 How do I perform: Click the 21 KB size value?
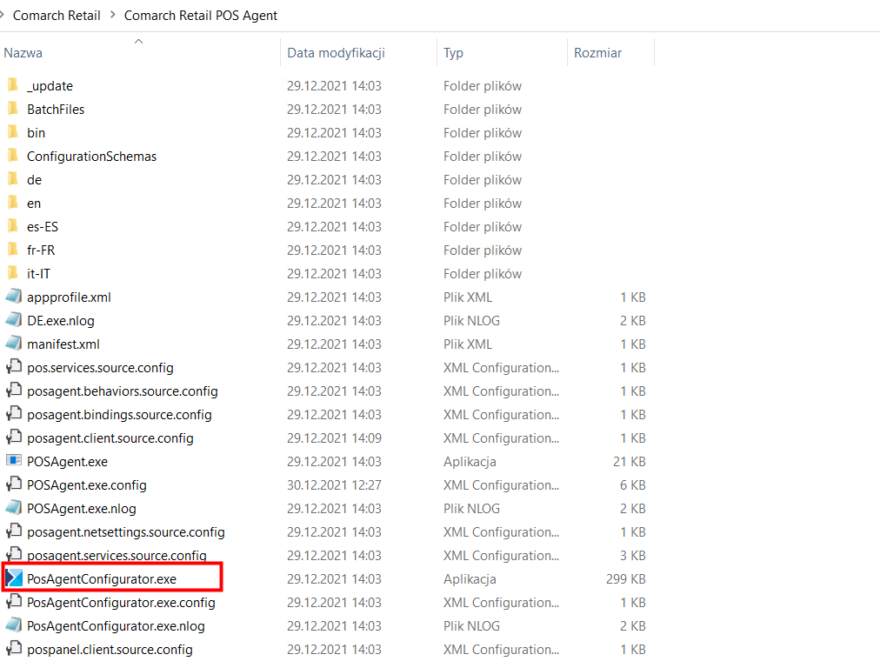pyautogui.click(x=630, y=462)
